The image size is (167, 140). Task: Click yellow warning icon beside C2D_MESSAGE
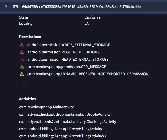point(22,67)
